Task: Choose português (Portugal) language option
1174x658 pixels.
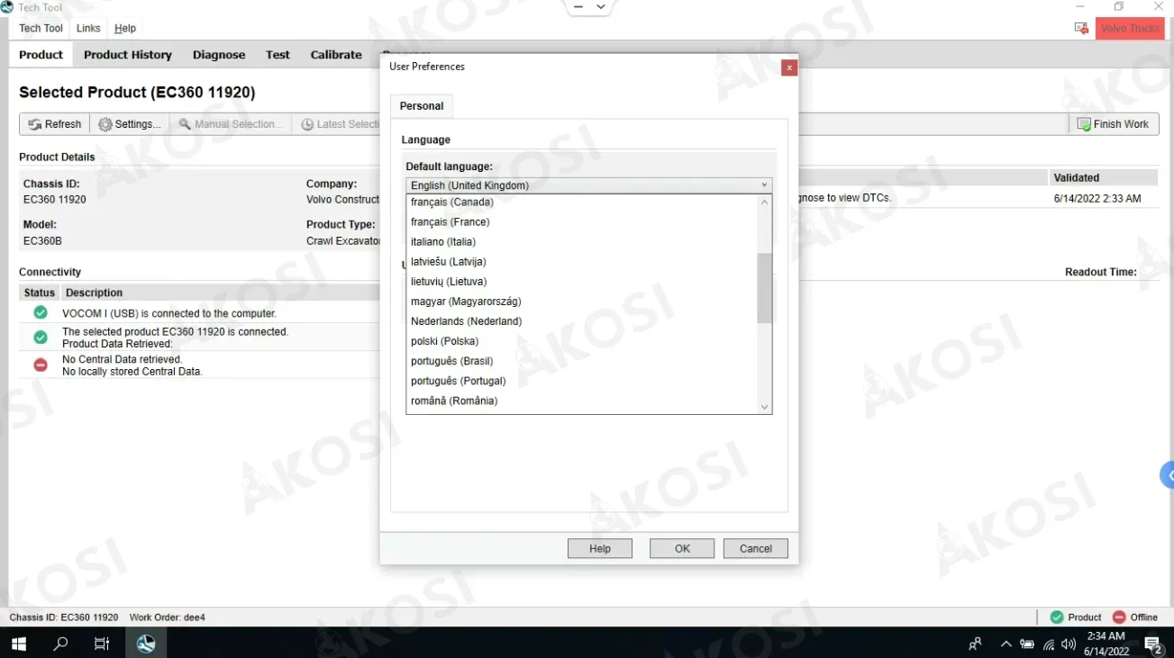Action: (x=582, y=381)
